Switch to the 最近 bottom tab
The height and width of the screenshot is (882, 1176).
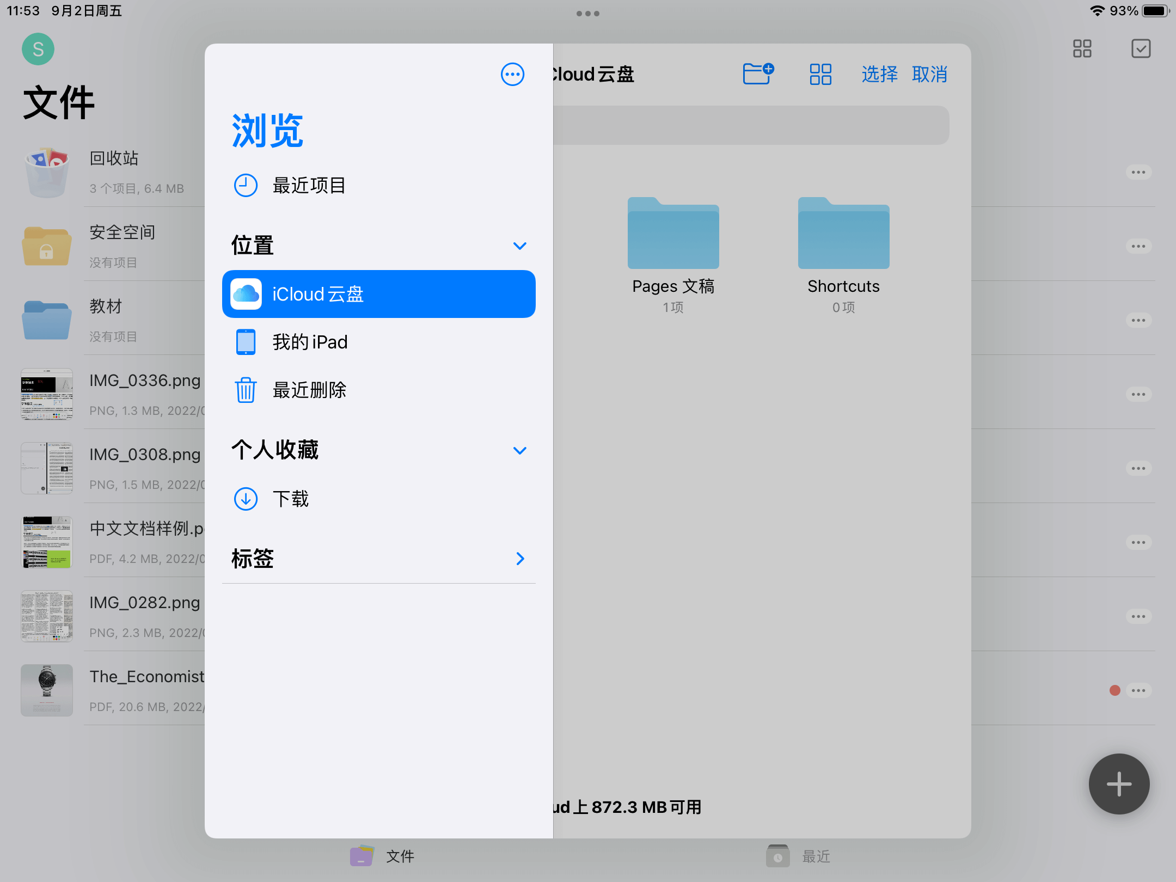(798, 856)
